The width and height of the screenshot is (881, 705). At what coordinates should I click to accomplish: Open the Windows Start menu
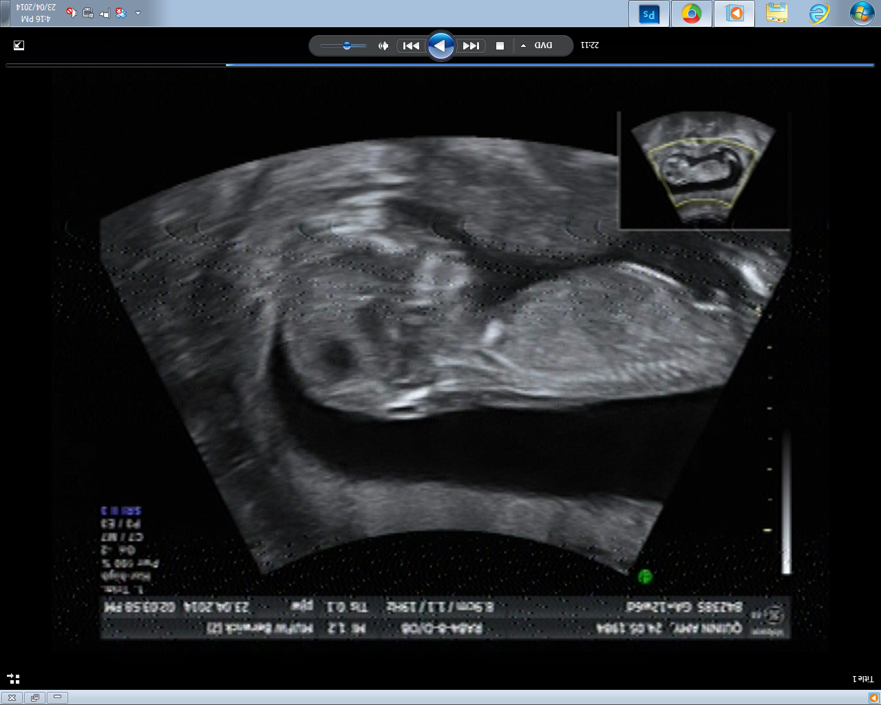click(862, 14)
